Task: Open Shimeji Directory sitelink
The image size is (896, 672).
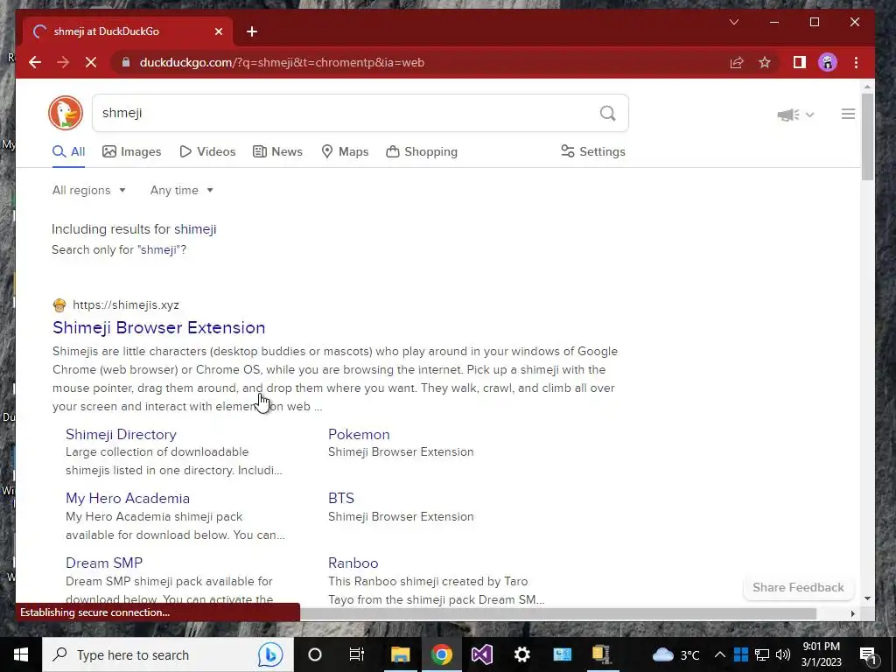Action: 121,434
